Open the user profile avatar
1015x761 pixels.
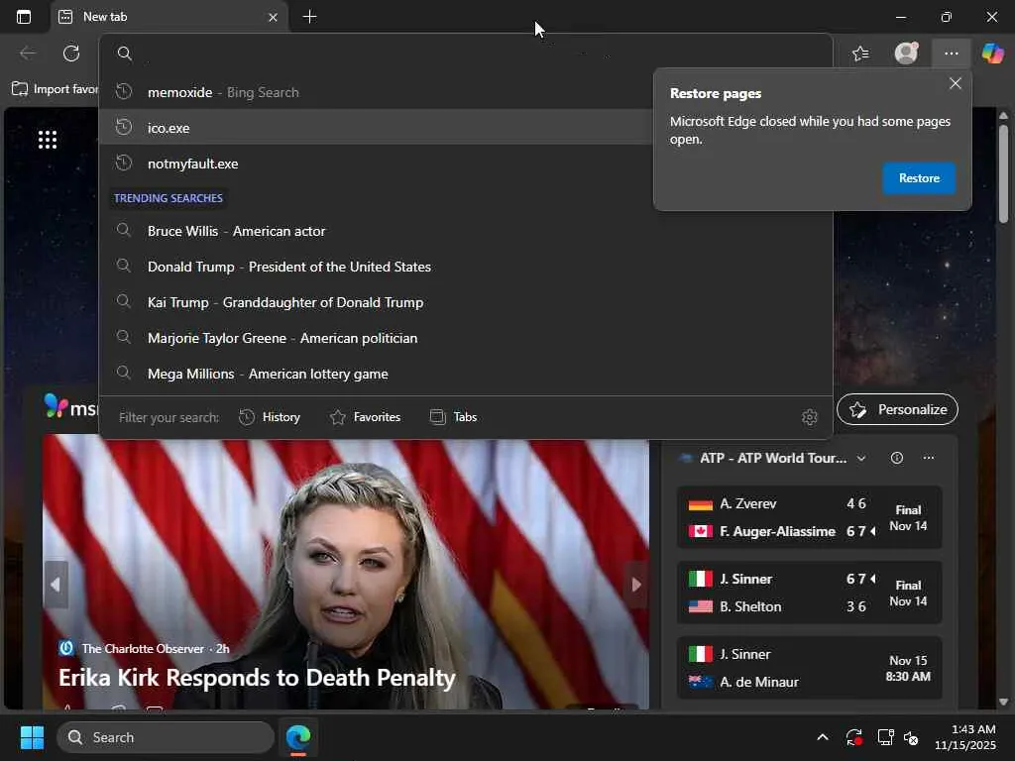[906, 54]
